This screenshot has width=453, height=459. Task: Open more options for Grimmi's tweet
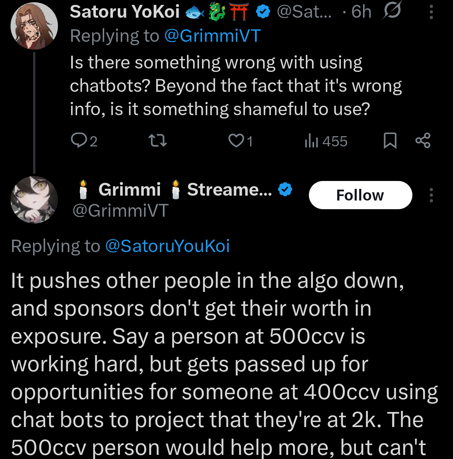click(431, 195)
